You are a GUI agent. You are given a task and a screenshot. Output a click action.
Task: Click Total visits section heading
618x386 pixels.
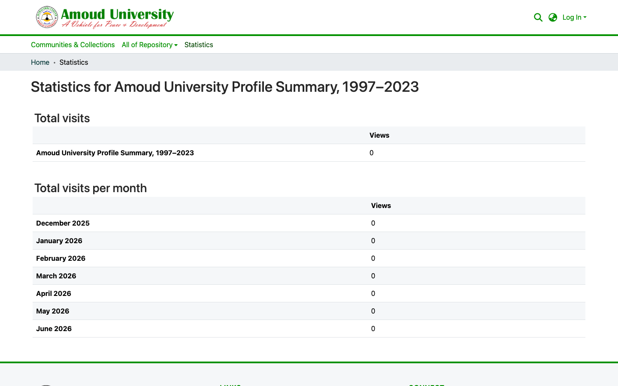click(x=62, y=118)
